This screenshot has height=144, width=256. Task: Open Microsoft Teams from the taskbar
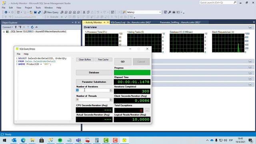click(78, 140)
